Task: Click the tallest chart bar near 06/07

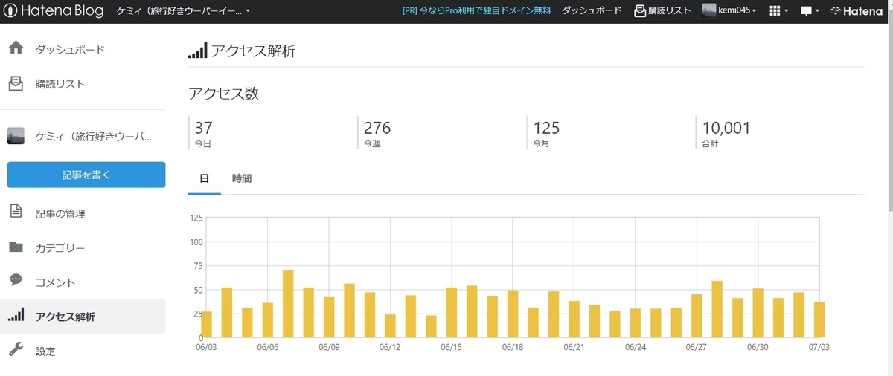Action: 288,304
